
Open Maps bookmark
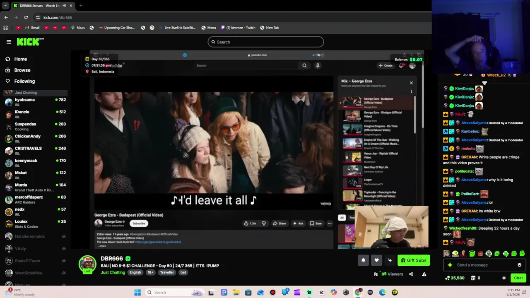pyautogui.click(x=77, y=28)
